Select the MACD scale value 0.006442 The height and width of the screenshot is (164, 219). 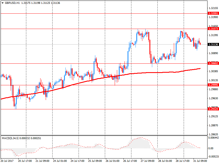pos(214,138)
